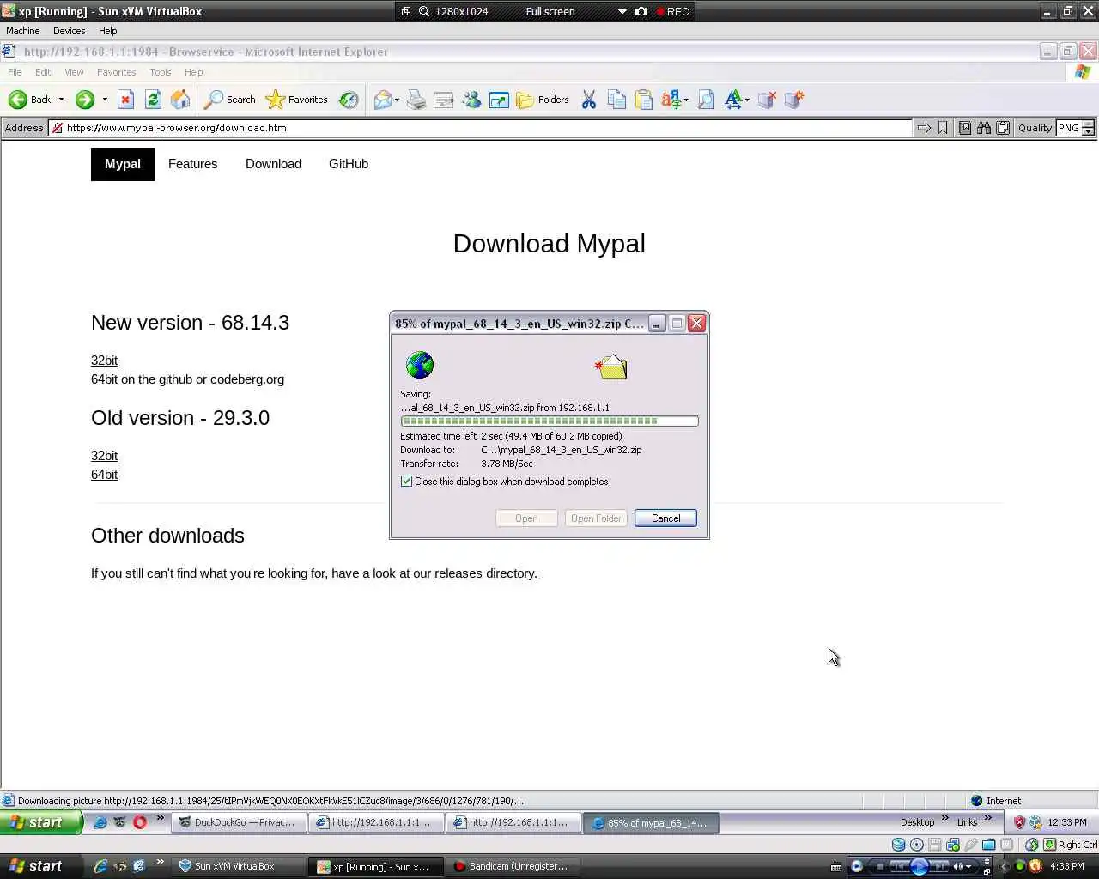Click the IE icon in XP quick launch
This screenshot has width=1099, height=879.
click(100, 822)
